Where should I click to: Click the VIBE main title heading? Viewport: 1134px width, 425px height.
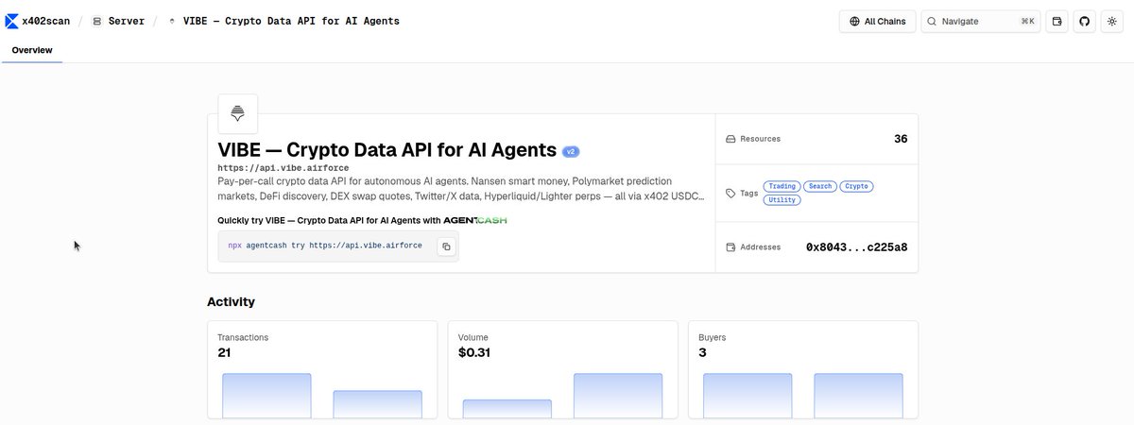[x=387, y=150]
